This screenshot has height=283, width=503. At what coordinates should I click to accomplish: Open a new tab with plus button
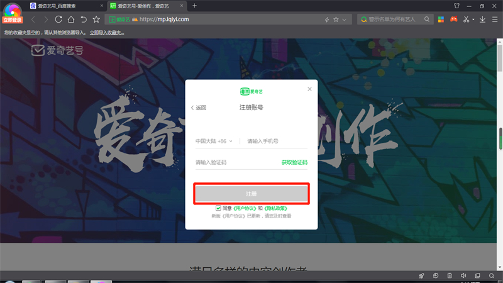[x=194, y=6]
